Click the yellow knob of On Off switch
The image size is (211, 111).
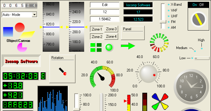pos(198,19)
